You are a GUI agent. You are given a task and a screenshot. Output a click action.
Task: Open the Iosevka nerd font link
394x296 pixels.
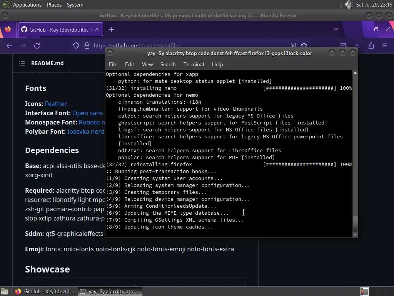(x=86, y=132)
